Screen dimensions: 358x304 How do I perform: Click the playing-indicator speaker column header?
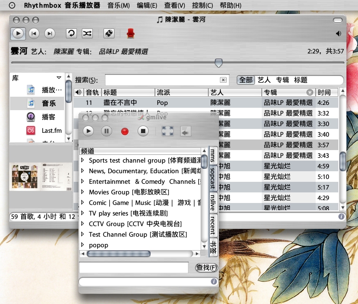pos(78,92)
